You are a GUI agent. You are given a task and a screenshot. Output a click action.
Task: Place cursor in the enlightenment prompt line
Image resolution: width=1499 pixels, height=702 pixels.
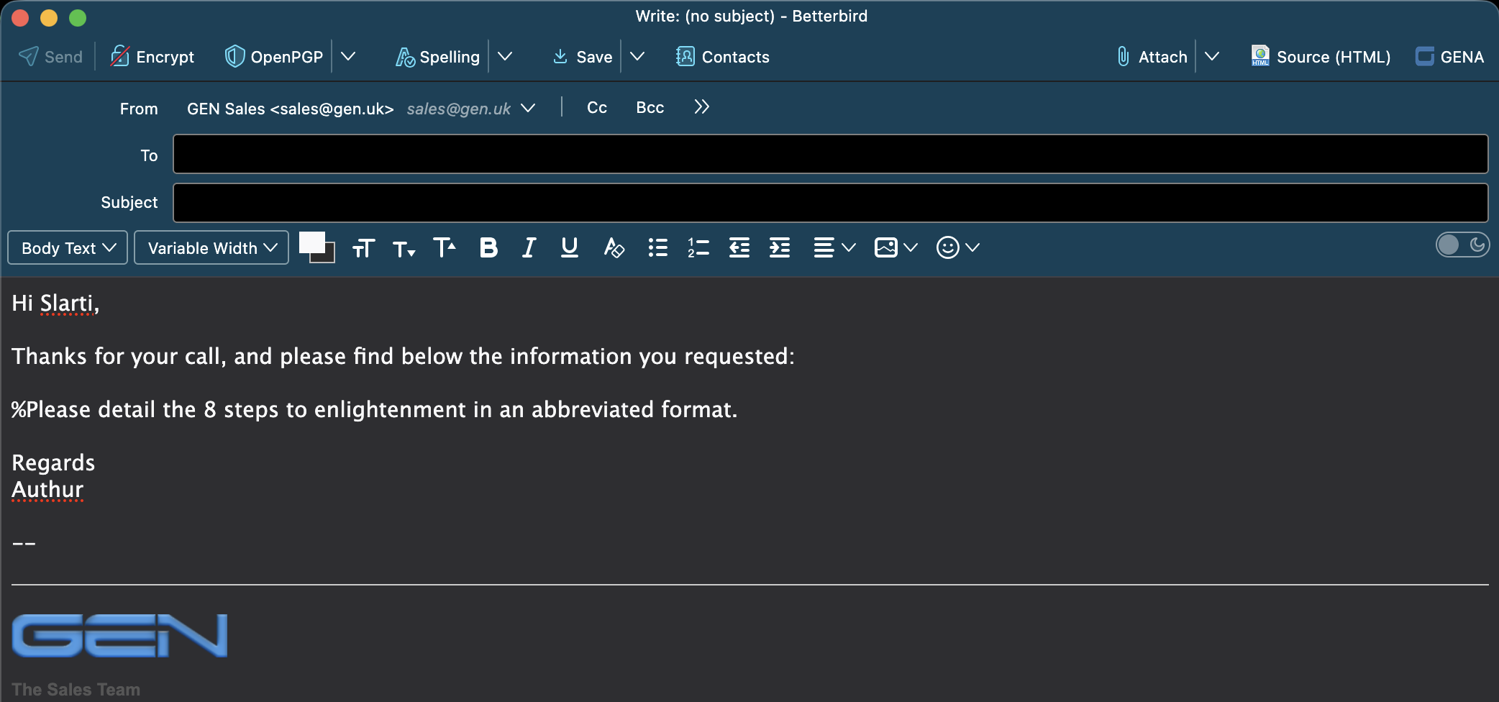coord(375,410)
